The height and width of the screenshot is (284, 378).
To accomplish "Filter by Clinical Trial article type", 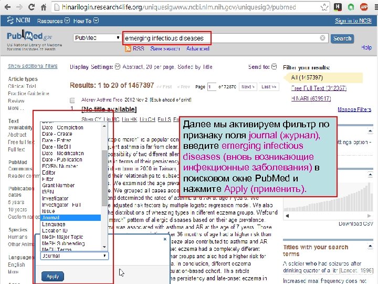I will pyautogui.click(x=22, y=86).
